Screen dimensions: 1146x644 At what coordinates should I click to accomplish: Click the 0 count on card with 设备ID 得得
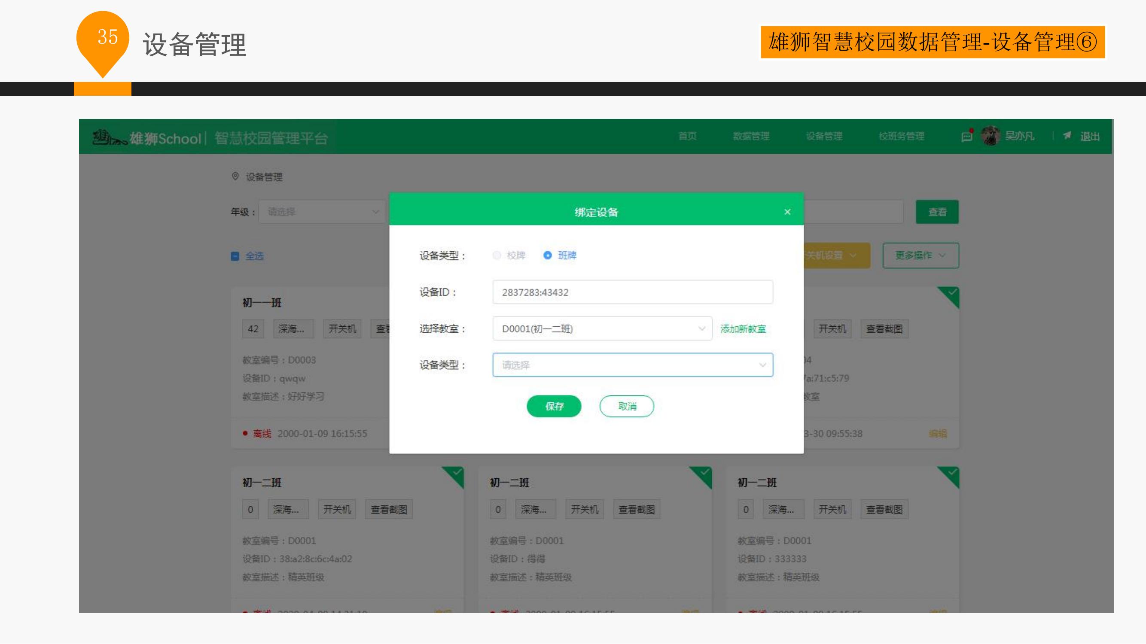(498, 509)
